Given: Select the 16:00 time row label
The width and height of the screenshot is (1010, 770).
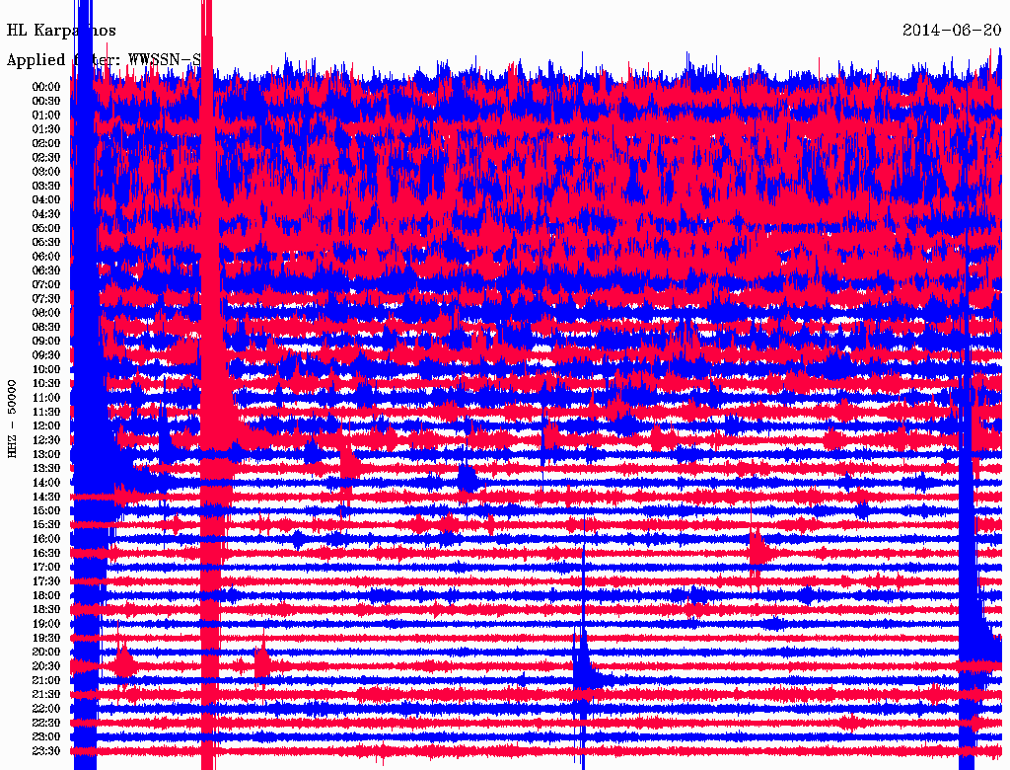Looking at the screenshot, I should point(46,539).
